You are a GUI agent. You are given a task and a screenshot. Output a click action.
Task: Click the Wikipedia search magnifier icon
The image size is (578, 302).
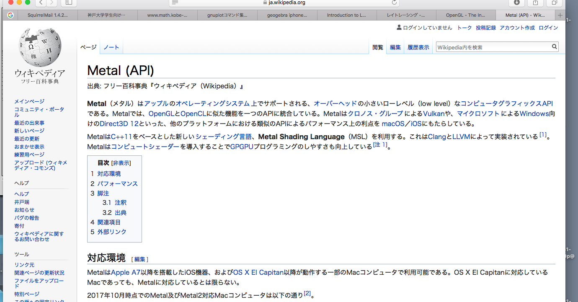[x=554, y=47]
